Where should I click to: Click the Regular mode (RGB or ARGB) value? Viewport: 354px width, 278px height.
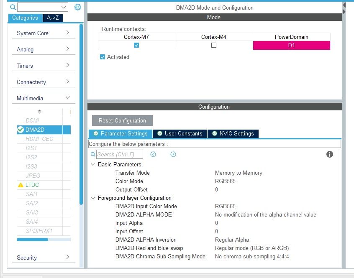coord(252,248)
